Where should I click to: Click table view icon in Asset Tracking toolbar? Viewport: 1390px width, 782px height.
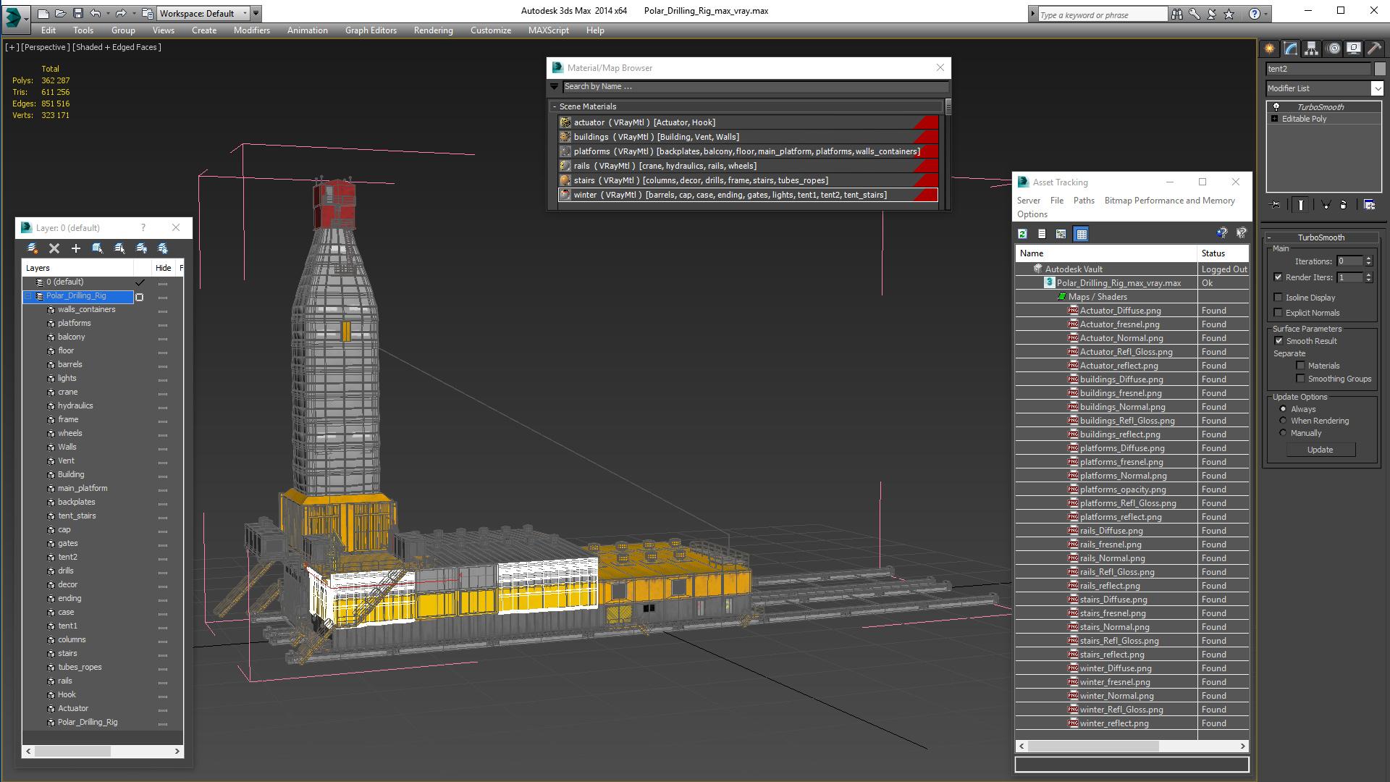tap(1082, 234)
